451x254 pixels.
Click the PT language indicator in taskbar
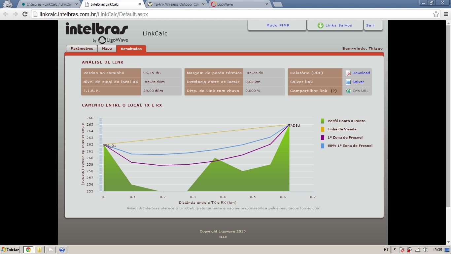pyautogui.click(x=386, y=250)
